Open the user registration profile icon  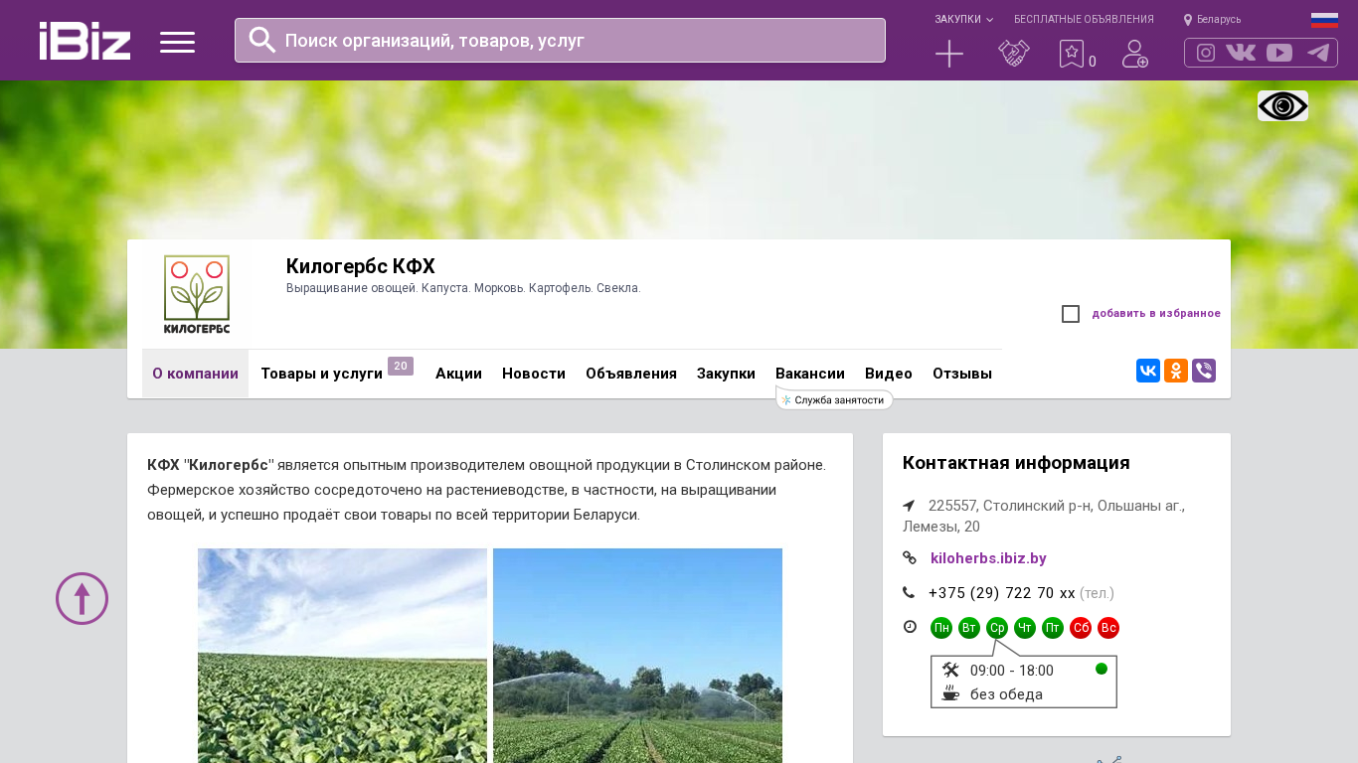pyautogui.click(x=1135, y=54)
